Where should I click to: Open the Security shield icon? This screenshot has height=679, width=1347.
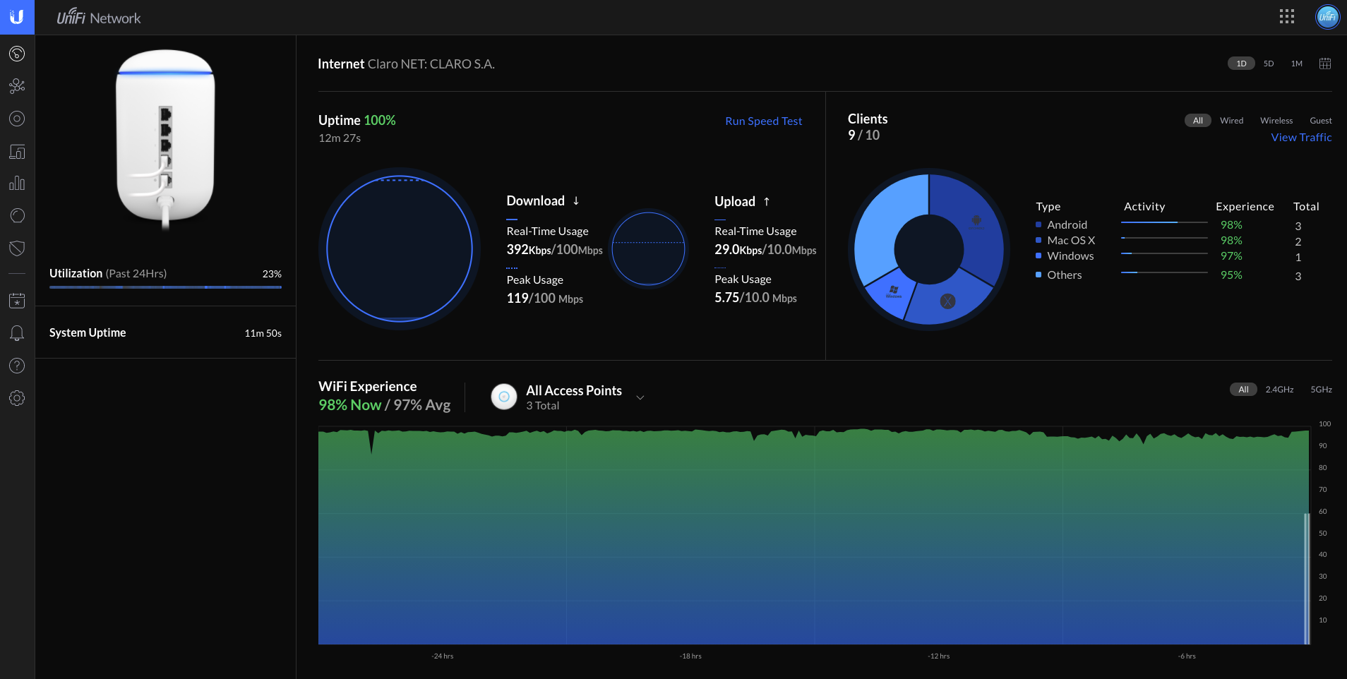pos(17,248)
